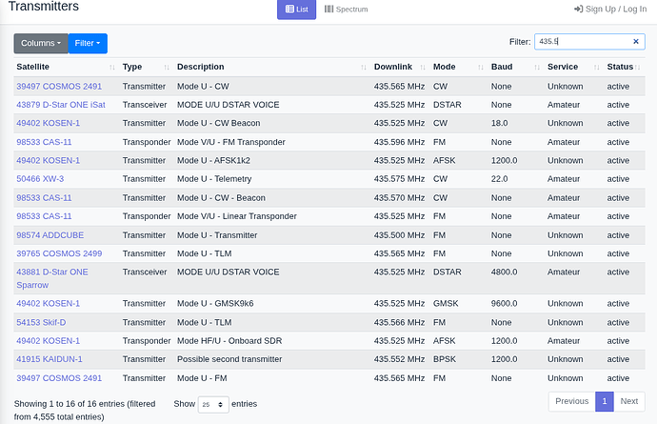Click the Baud column sort icon
The height and width of the screenshot is (424, 657).
click(x=536, y=68)
